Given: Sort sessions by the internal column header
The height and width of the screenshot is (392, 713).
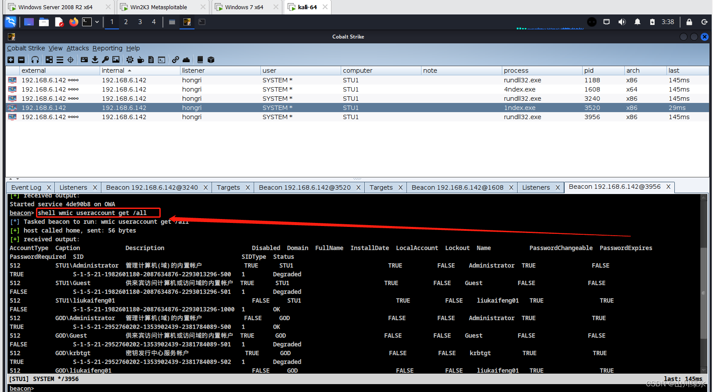Looking at the screenshot, I should (140, 71).
